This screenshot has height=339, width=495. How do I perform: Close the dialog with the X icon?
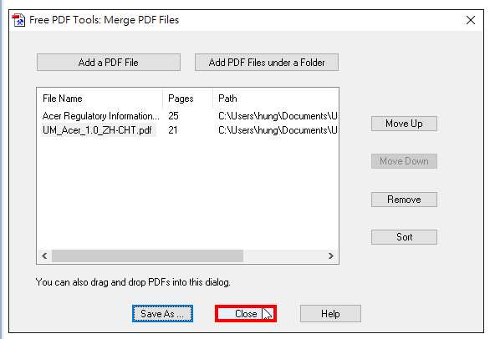(x=471, y=20)
